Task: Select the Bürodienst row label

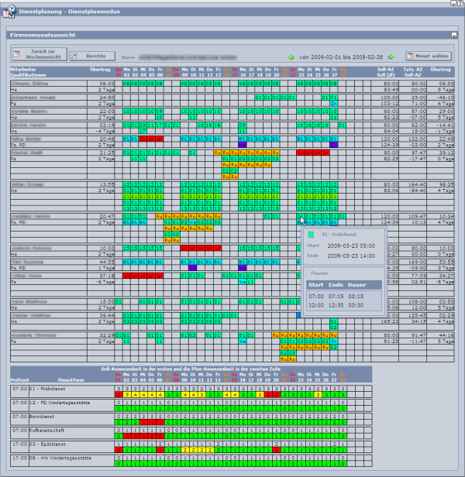Action: pyautogui.click(x=41, y=417)
